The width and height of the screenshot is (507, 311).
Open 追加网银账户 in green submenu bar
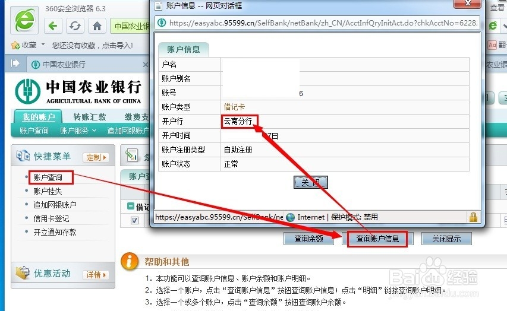[128, 131]
